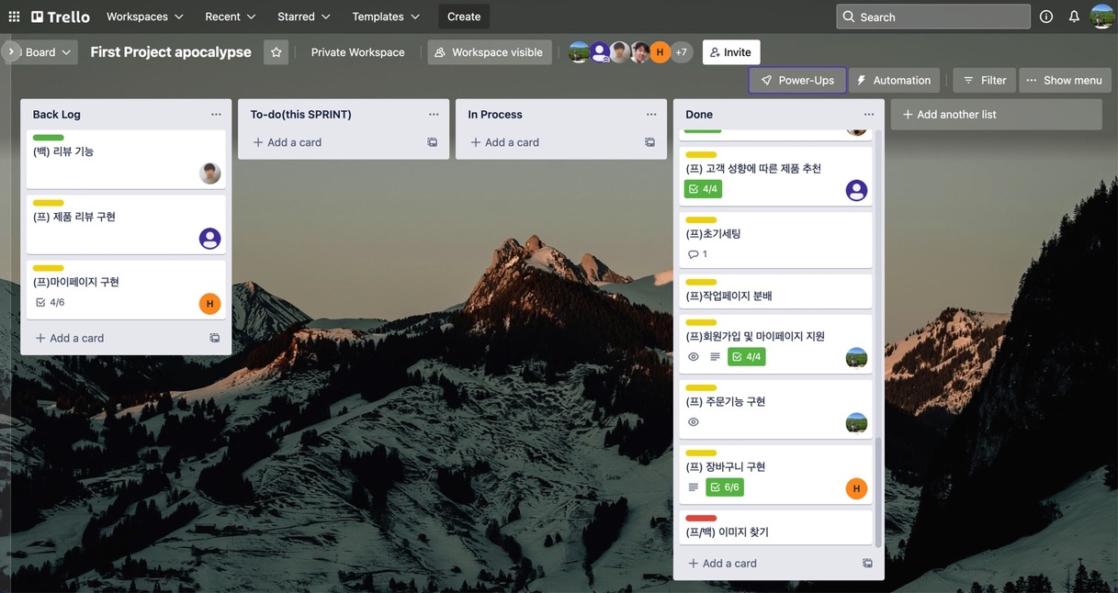
Task: Expand the collapsed sidebar chevron
Action: point(11,52)
